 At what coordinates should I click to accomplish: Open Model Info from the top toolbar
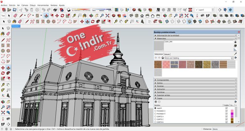pyautogui.click(x=62, y=10)
